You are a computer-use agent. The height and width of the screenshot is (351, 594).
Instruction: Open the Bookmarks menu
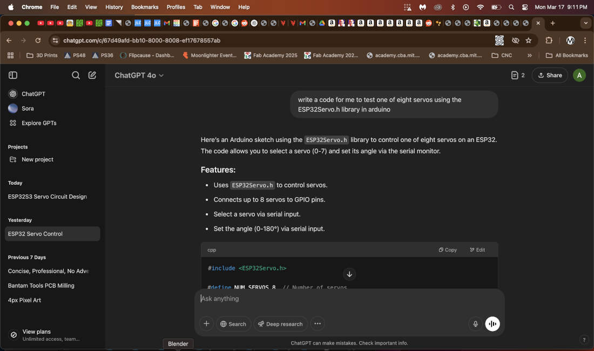[x=145, y=7]
